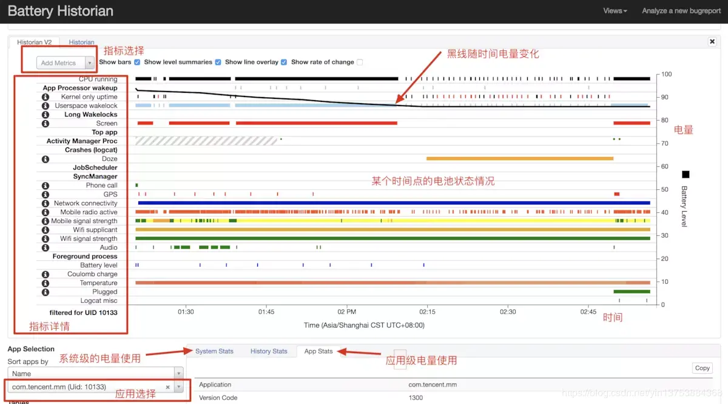Toggle Show line overlay checkbox
Image resolution: width=728 pixels, height=404 pixels.
click(284, 62)
